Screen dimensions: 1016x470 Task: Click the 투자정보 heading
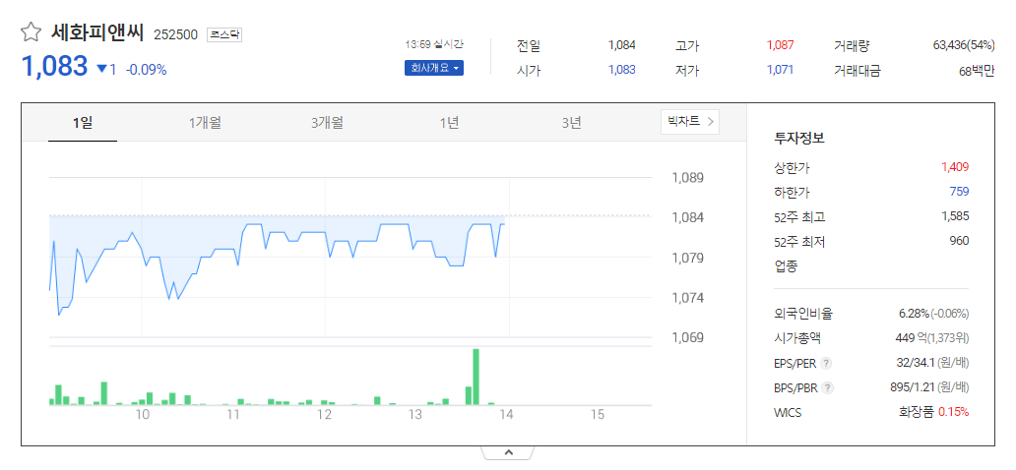click(x=799, y=138)
